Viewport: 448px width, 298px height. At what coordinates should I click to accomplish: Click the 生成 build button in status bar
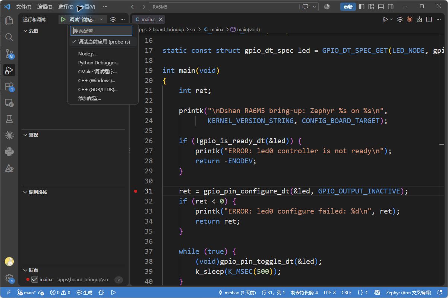click(x=84, y=293)
